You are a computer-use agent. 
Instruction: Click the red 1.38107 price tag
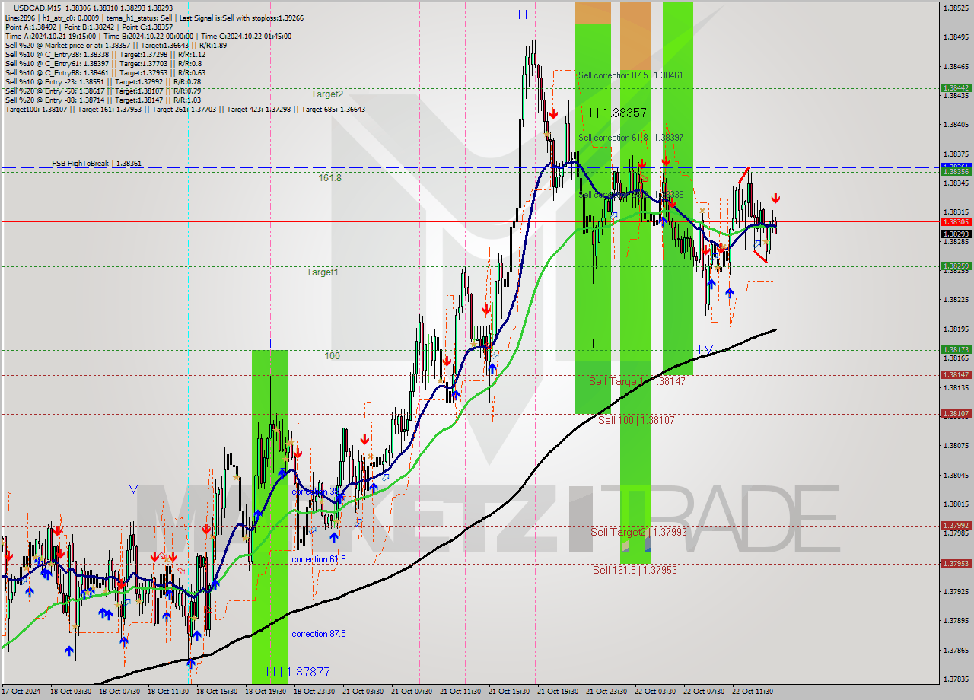(955, 414)
